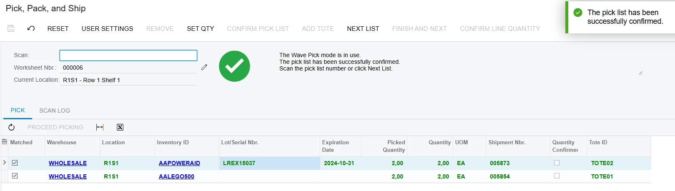Expand the first row arrow indicator

(5, 162)
